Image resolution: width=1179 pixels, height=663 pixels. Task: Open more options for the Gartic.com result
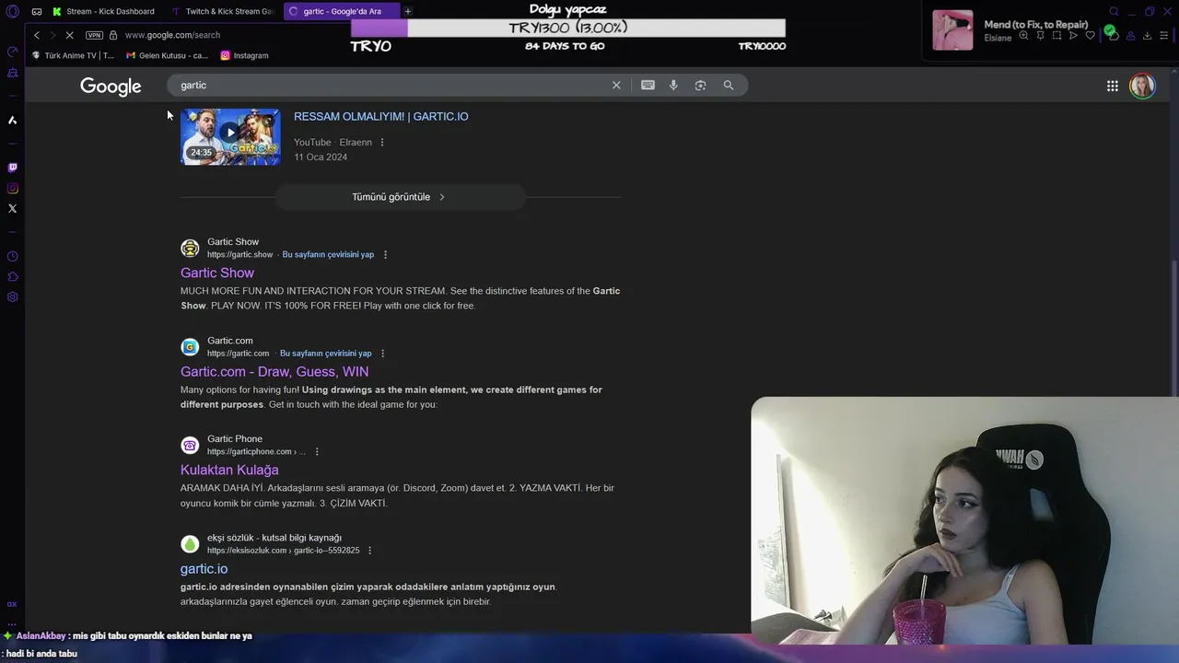(x=382, y=353)
